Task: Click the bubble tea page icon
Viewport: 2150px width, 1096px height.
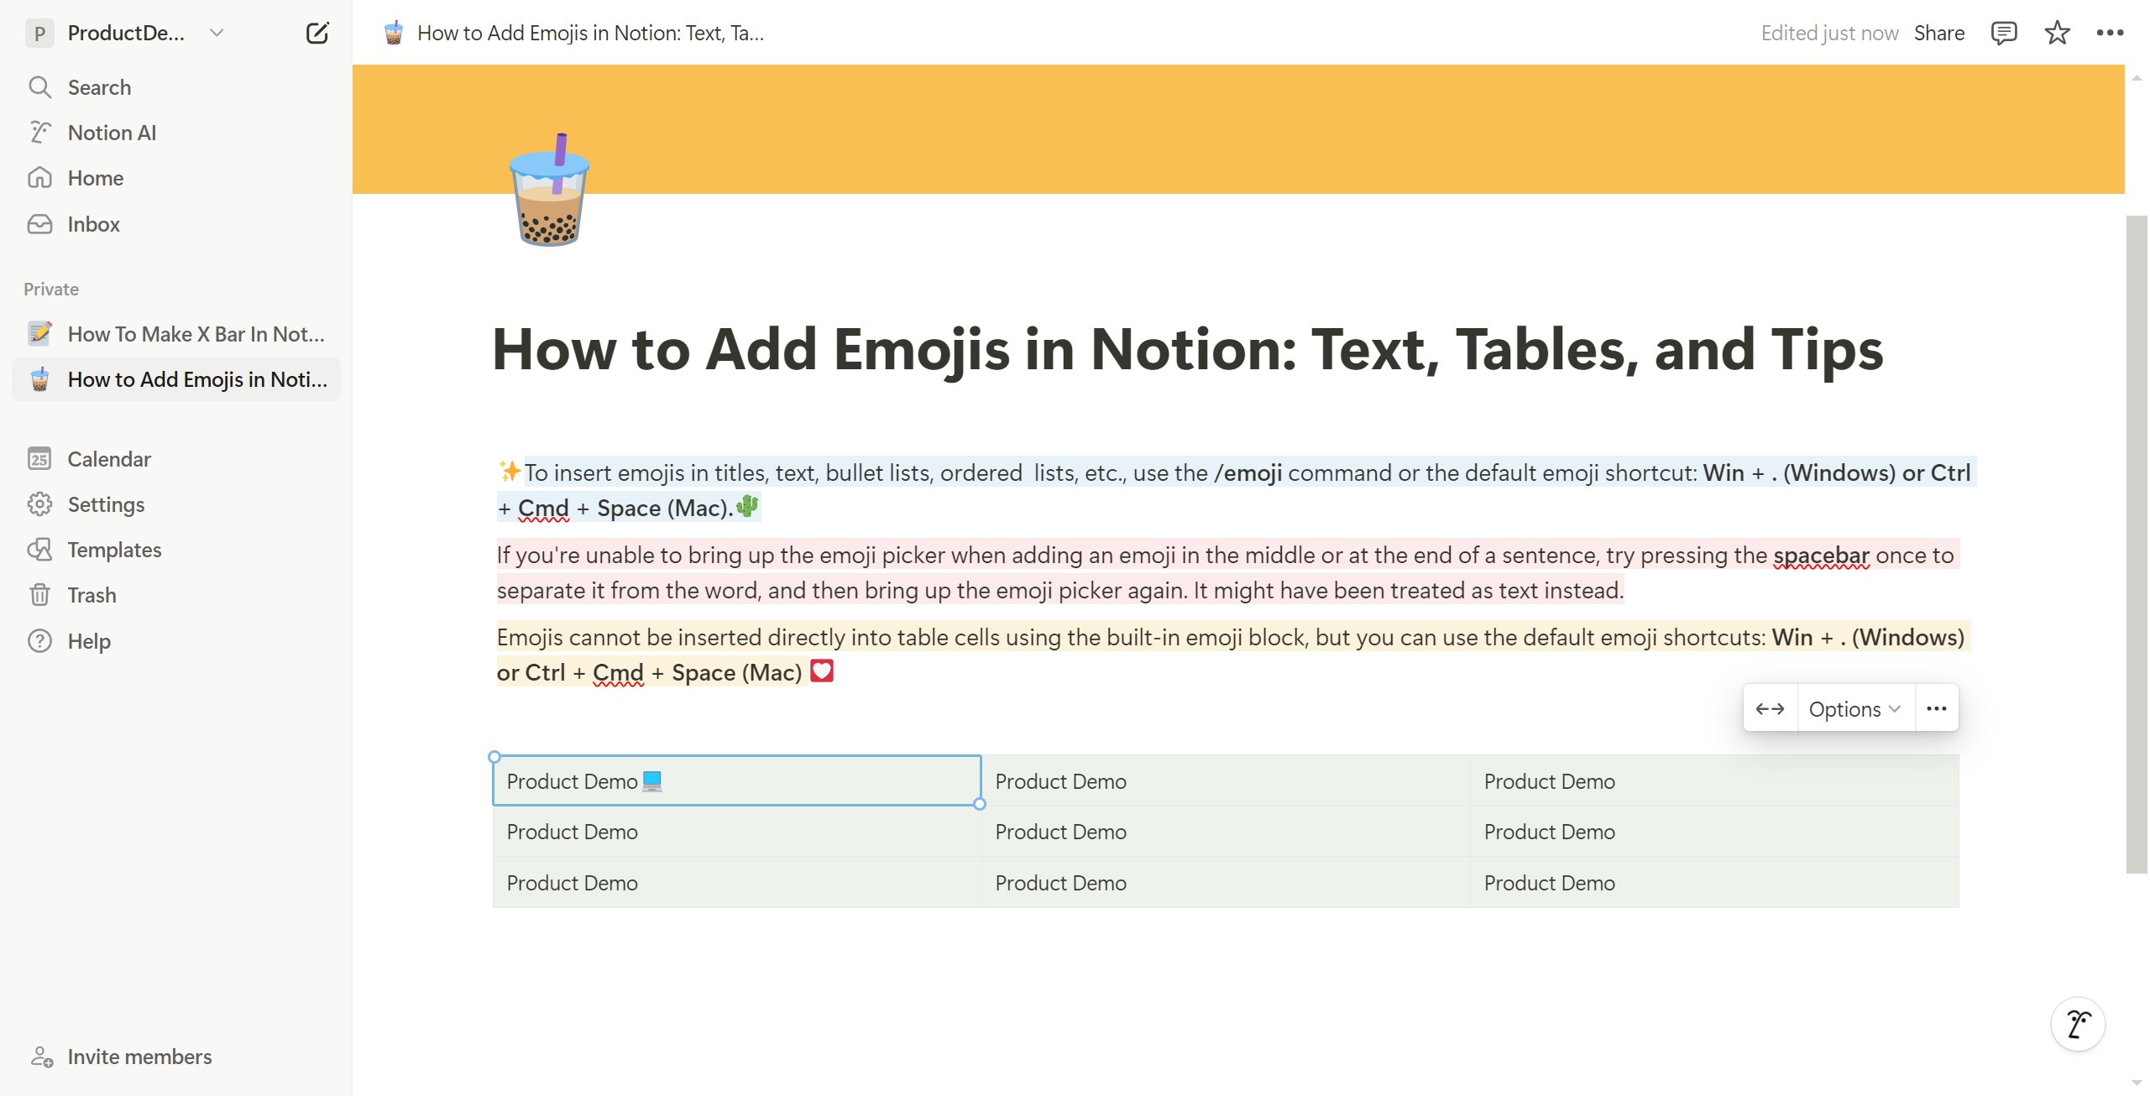Action: tap(550, 190)
